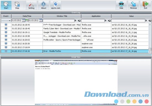Select the Error - Mozilla Firefox cell
152x106 pixels.
coord(62,51)
